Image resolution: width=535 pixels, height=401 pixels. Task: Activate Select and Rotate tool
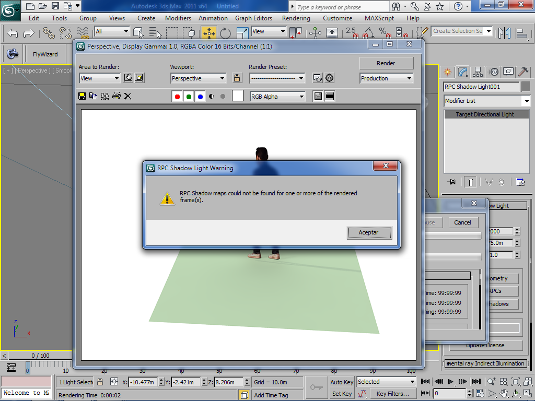pyautogui.click(x=225, y=33)
